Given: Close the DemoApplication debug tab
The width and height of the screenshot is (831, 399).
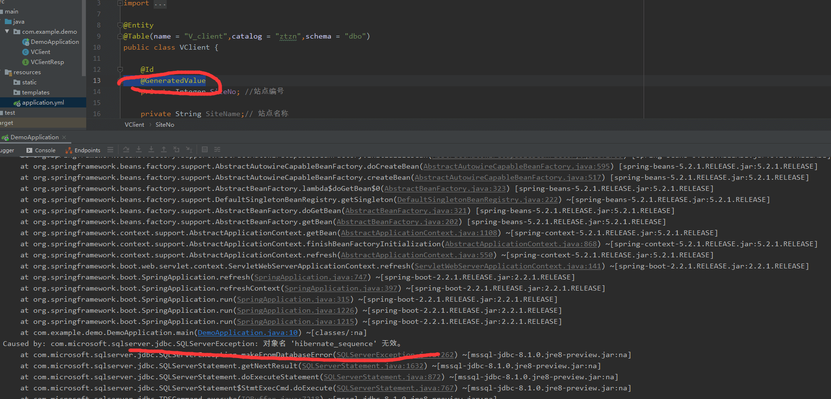Looking at the screenshot, I should coord(64,137).
